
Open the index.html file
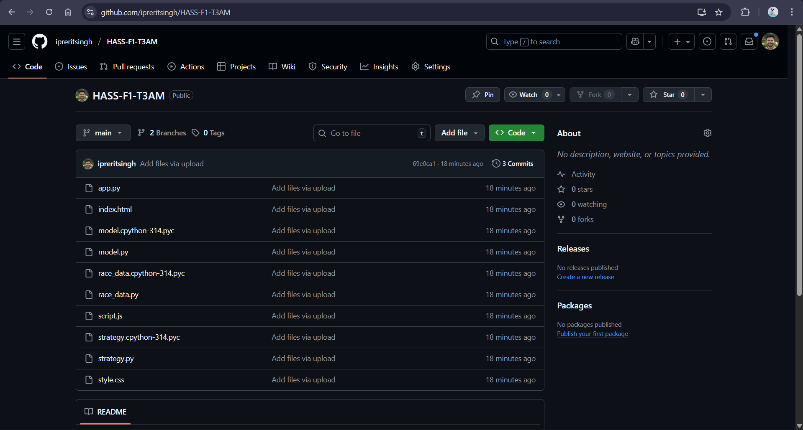(115, 209)
